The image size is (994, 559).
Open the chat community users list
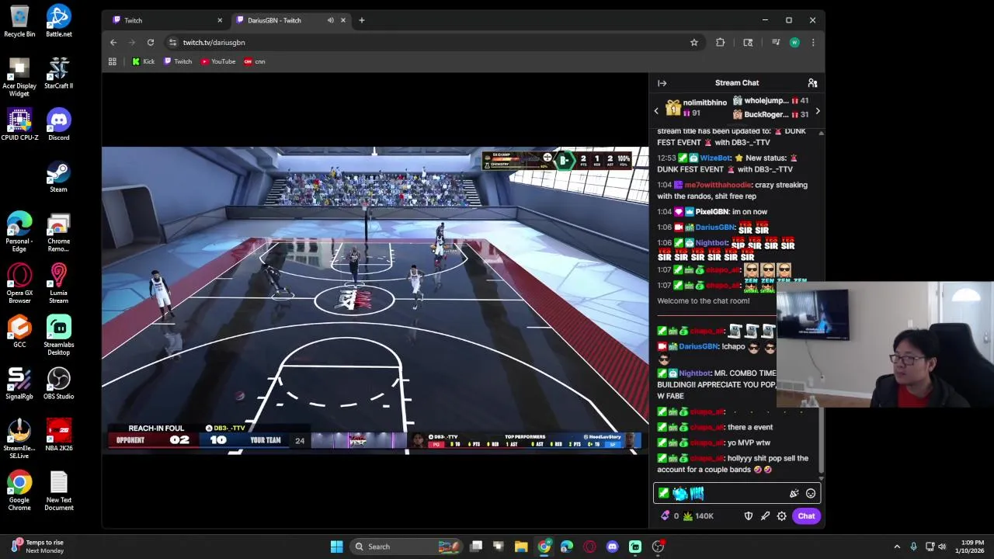pos(812,83)
